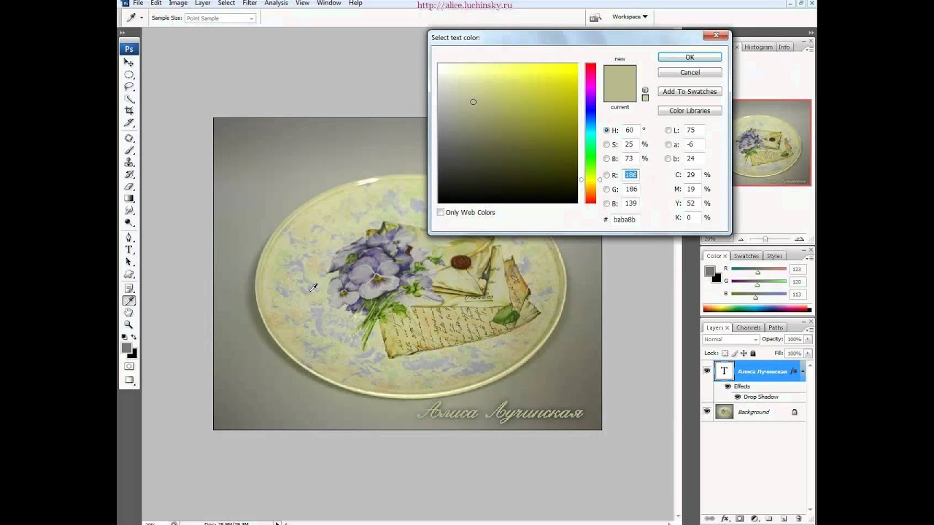Select the Healing Brush tool

click(129, 138)
